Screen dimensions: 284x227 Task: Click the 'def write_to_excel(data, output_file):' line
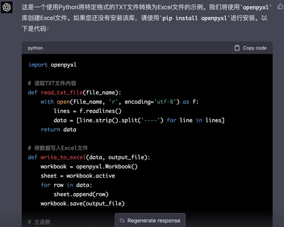(89, 157)
